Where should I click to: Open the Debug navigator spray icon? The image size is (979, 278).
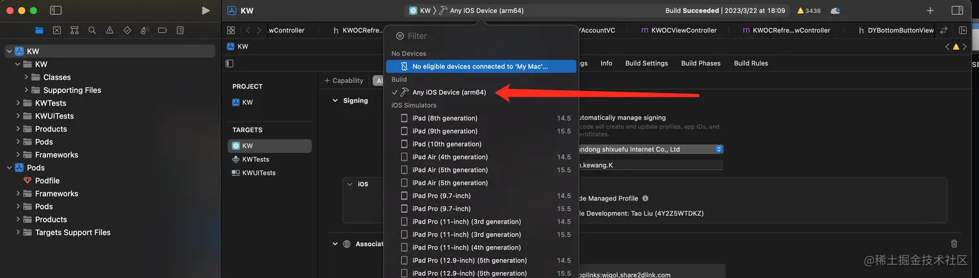coord(145,30)
